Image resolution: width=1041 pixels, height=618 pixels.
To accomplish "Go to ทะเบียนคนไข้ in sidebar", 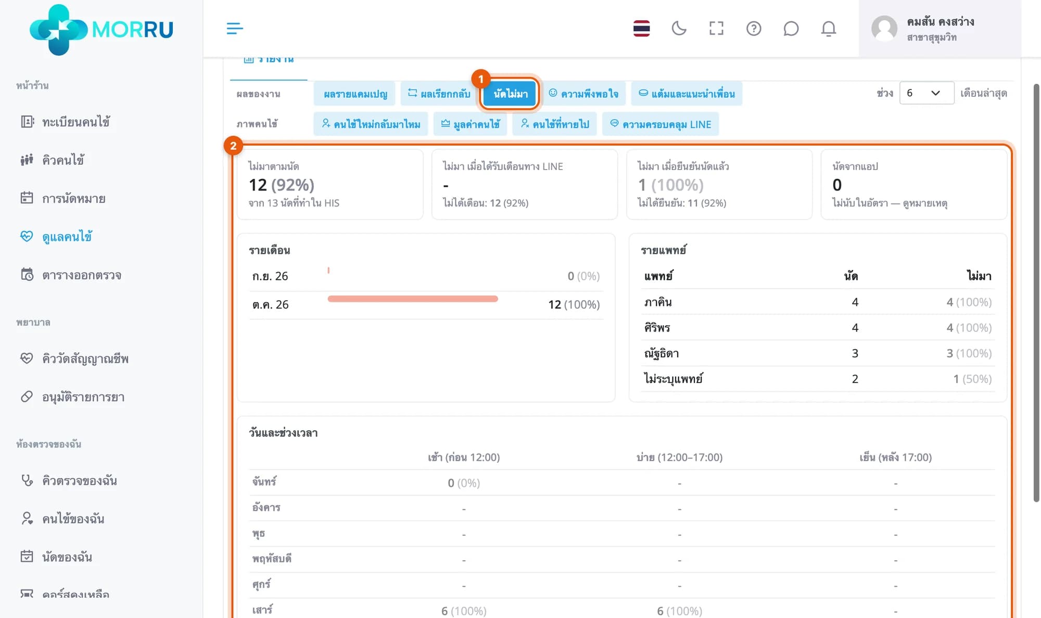I will pyautogui.click(x=65, y=122).
